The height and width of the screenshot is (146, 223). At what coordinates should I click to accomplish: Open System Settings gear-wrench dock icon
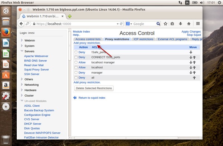6,96
